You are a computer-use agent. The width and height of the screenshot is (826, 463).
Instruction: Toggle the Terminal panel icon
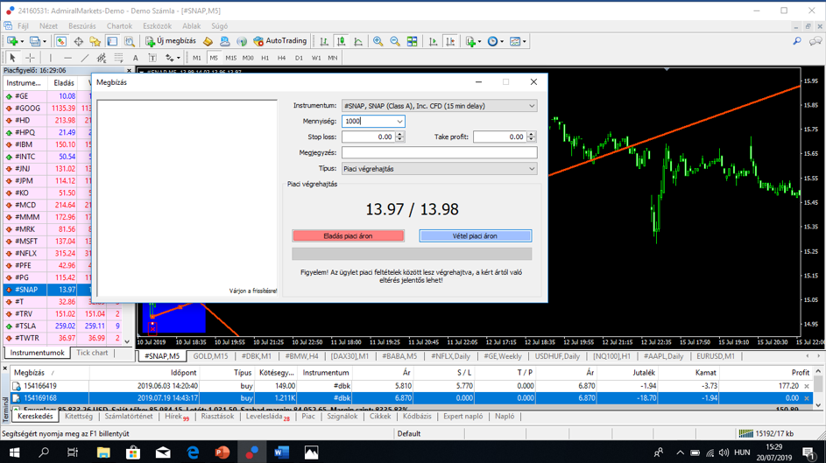pyautogui.click(x=112, y=41)
